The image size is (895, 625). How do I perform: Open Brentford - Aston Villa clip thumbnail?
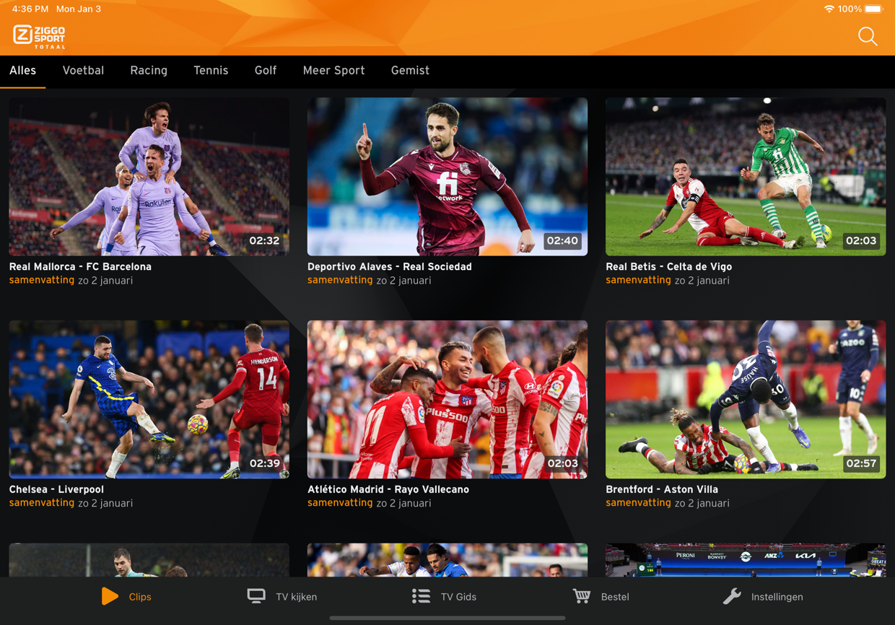[x=745, y=399]
